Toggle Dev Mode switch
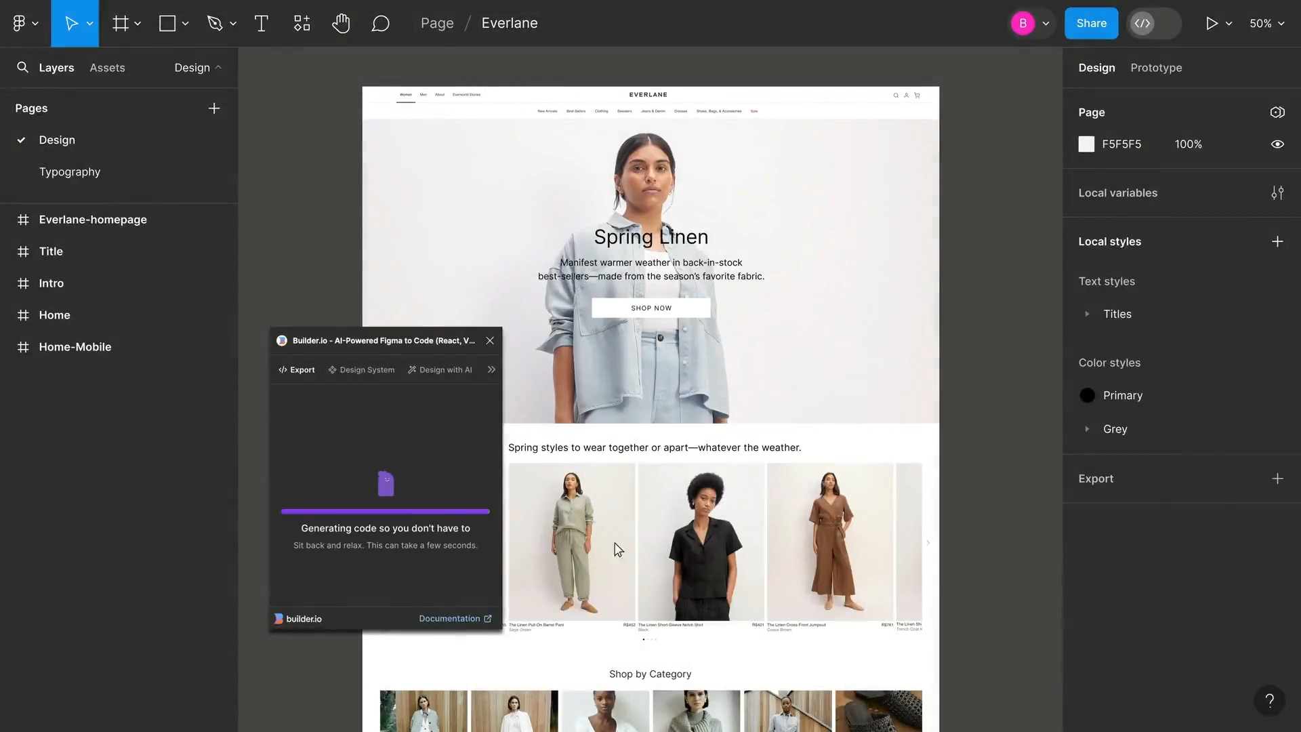1301x732 pixels. click(x=1154, y=24)
